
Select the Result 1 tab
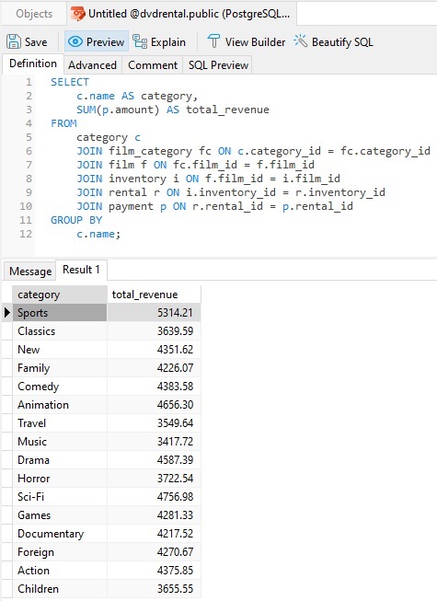tap(81, 270)
